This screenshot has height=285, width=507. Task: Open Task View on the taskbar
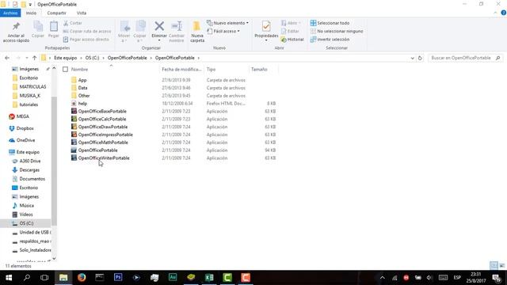[44, 277]
